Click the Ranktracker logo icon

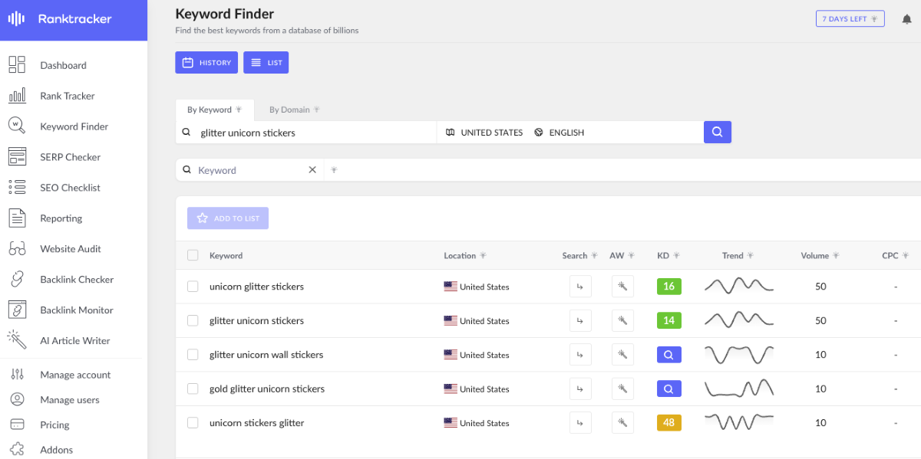[16, 18]
